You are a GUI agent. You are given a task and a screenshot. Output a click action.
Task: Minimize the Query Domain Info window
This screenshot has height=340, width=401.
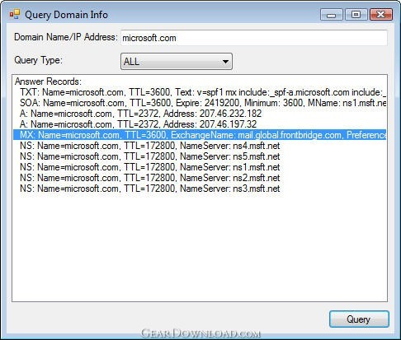tap(332, 15)
